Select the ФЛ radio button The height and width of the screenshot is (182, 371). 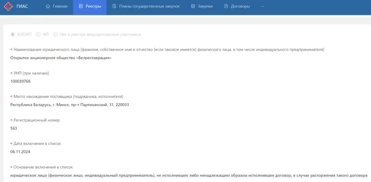pos(38,35)
